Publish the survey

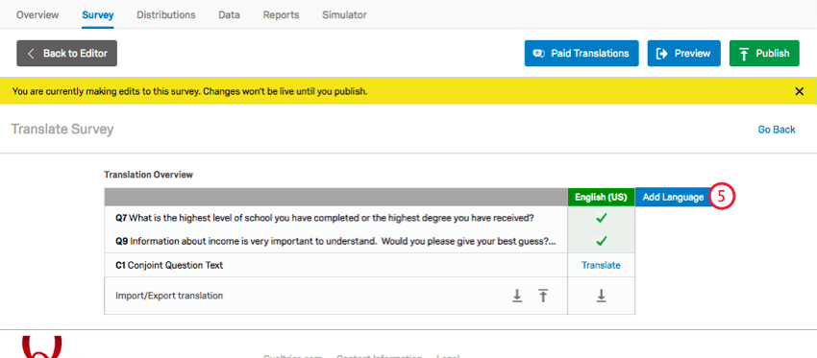tap(764, 54)
